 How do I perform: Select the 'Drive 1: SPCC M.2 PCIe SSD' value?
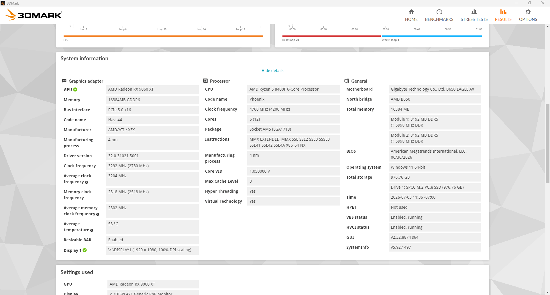(x=435, y=187)
